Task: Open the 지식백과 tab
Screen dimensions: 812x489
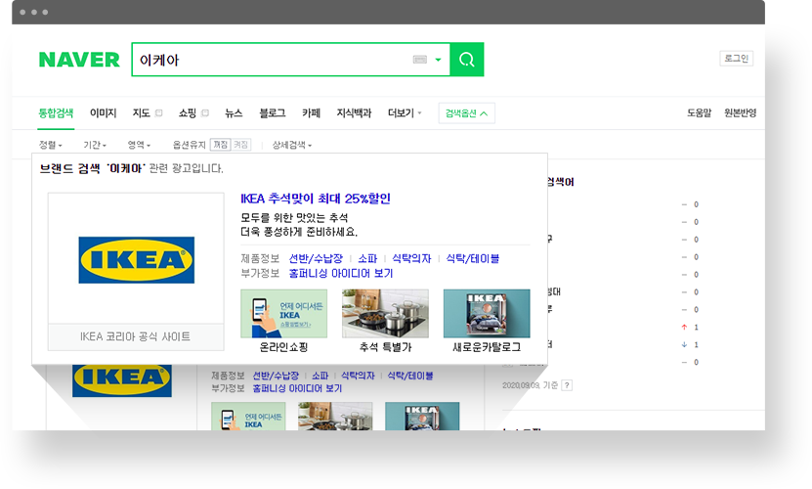Action: pos(354,113)
